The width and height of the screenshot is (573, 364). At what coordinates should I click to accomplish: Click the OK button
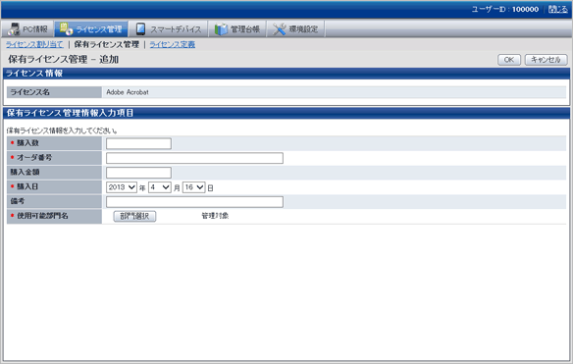click(509, 60)
